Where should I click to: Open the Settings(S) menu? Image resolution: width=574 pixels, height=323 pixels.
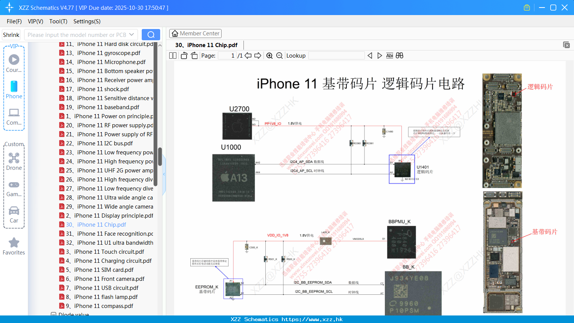(x=87, y=21)
